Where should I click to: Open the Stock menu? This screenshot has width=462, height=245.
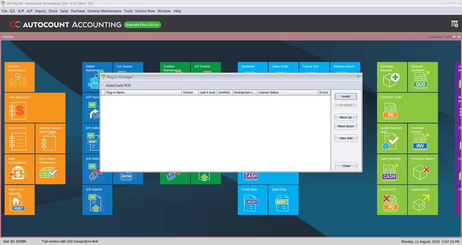click(x=53, y=11)
